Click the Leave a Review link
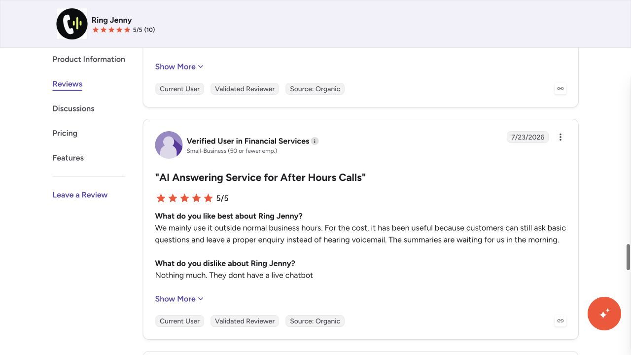 click(80, 195)
